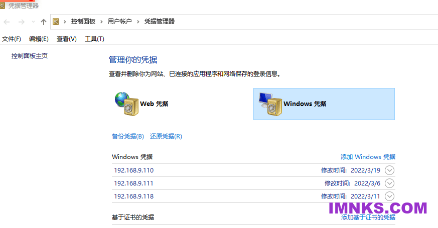Click modified date 2022/3/11
Image resolution: width=438 pixels, height=228 pixels.
365,196
